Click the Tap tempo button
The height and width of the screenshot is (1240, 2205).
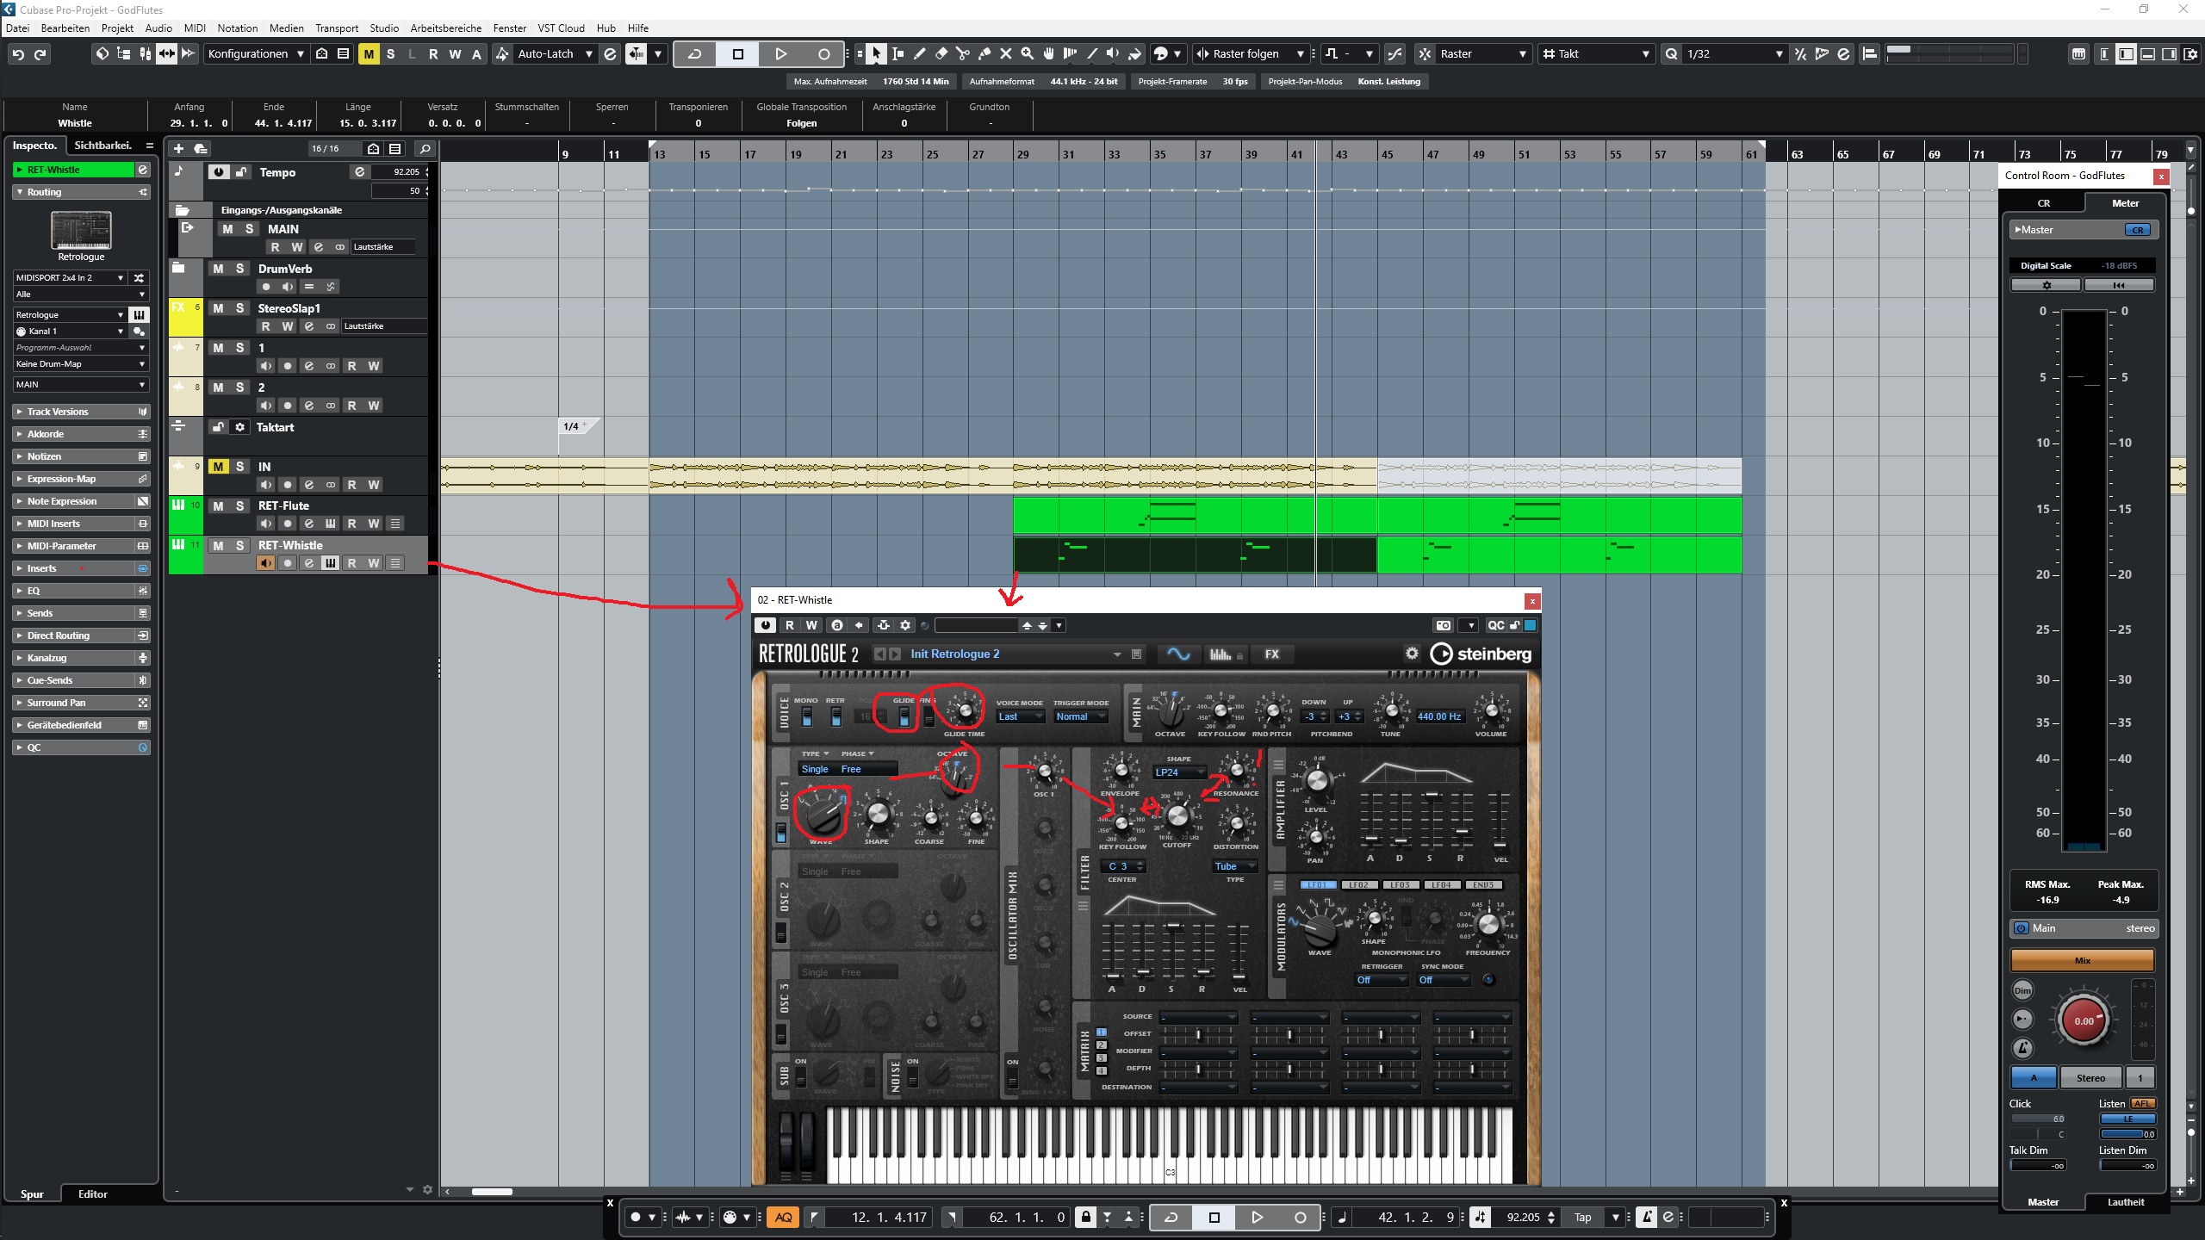coord(1582,1217)
